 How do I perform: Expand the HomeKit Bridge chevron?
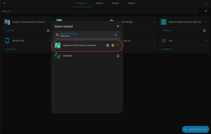[154, 22]
